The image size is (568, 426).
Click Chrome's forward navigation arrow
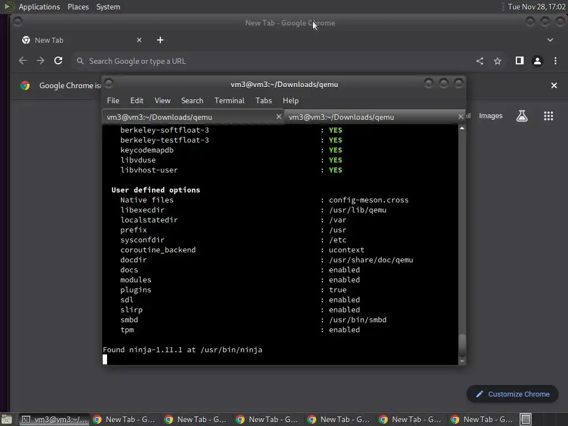[40, 61]
